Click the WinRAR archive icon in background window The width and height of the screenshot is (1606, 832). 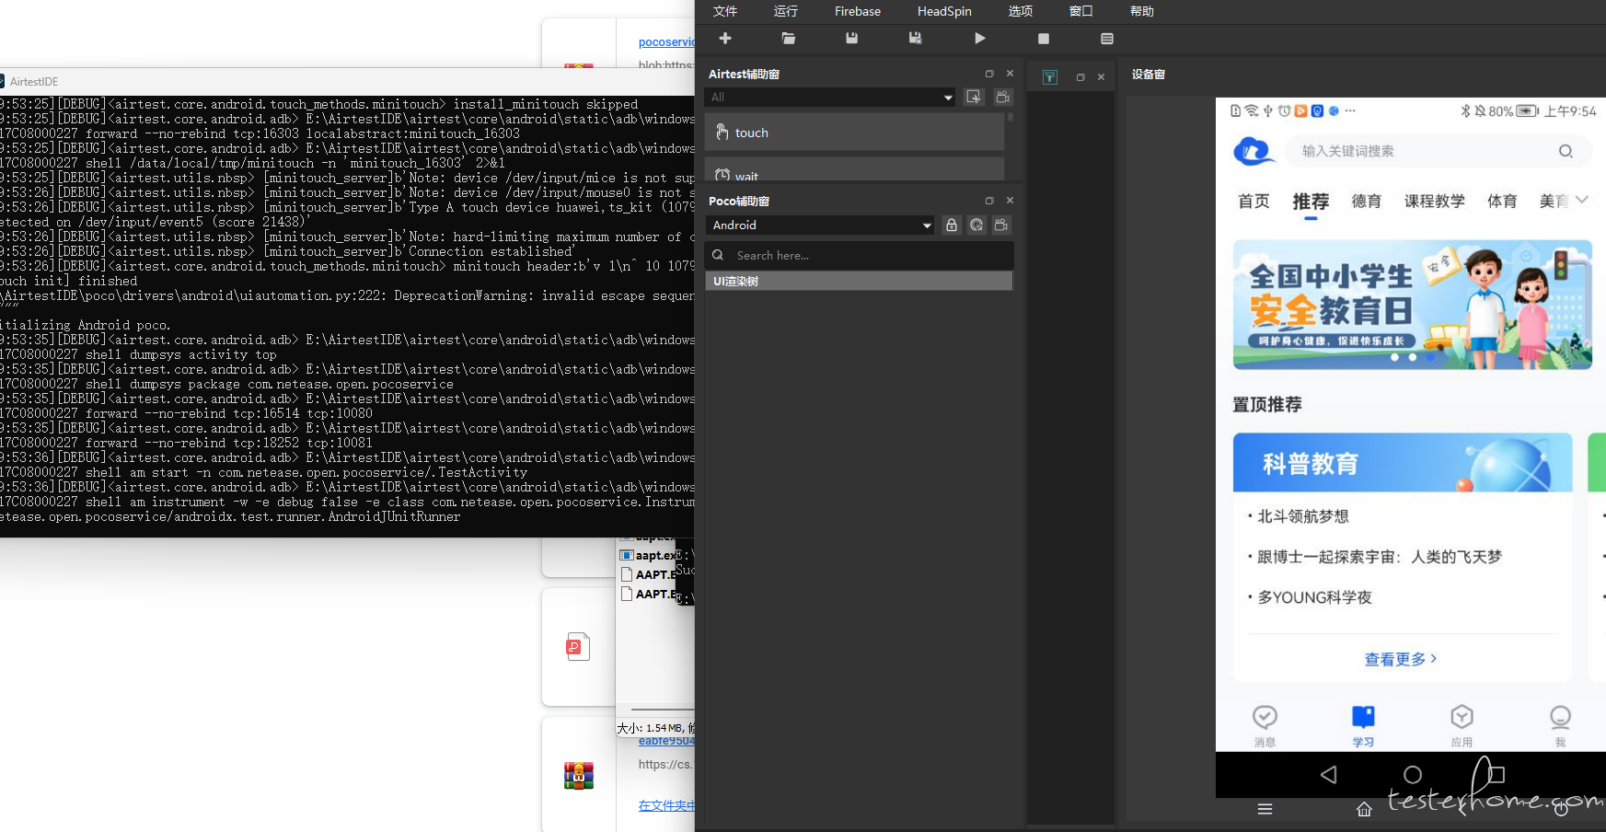tap(579, 776)
